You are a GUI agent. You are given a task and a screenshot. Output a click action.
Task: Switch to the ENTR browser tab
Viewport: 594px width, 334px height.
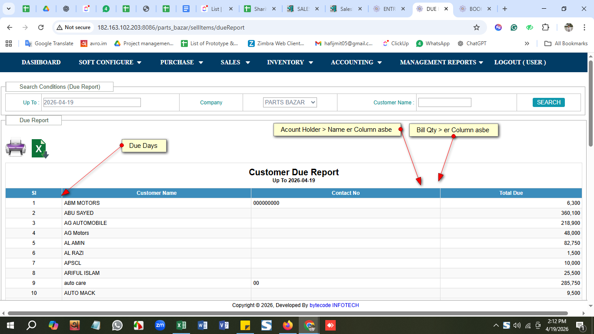(389, 9)
